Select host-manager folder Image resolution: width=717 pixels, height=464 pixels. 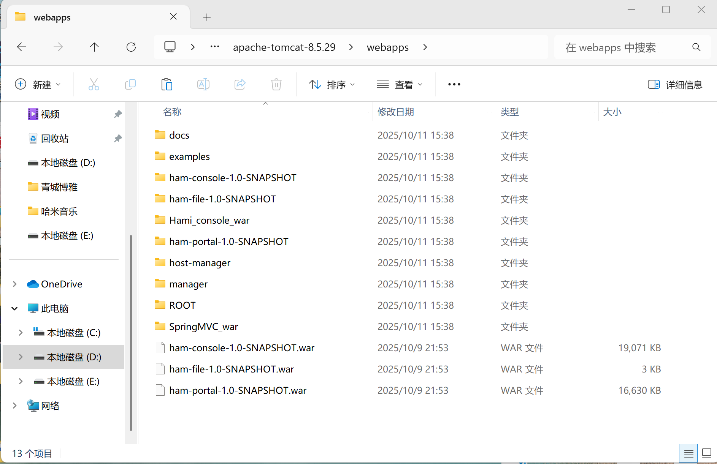coord(200,263)
